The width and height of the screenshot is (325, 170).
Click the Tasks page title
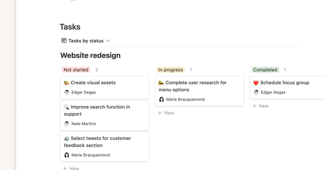[70, 27]
